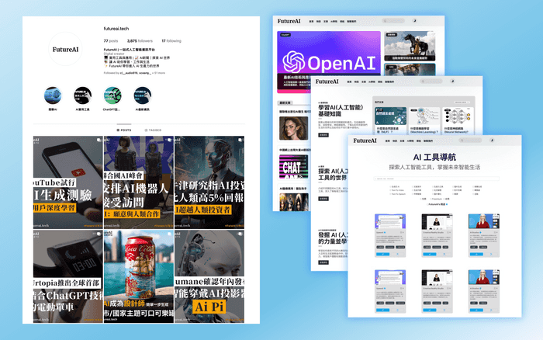The width and height of the screenshot is (543, 340).
Task: Click the header search box in the 學習AI window
Action: point(431,81)
